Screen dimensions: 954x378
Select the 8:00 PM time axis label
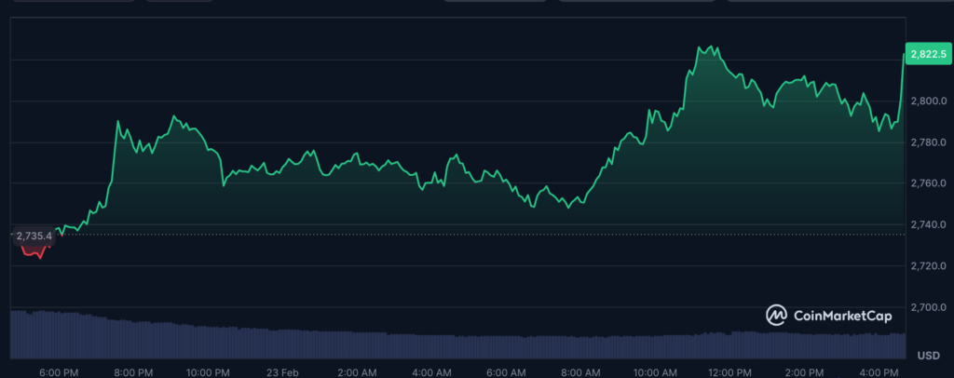132,371
